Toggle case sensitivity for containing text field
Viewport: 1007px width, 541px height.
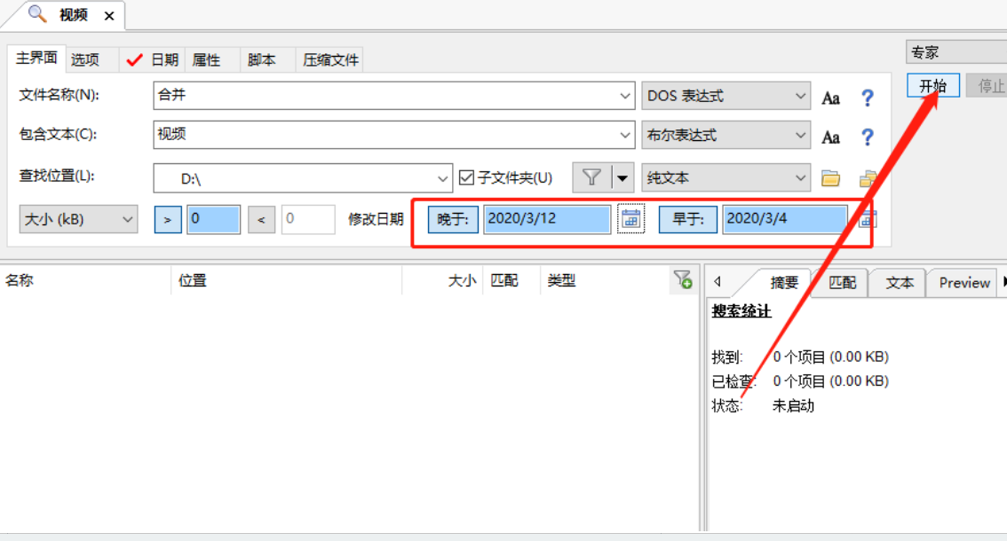pyautogui.click(x=830, y=137)
